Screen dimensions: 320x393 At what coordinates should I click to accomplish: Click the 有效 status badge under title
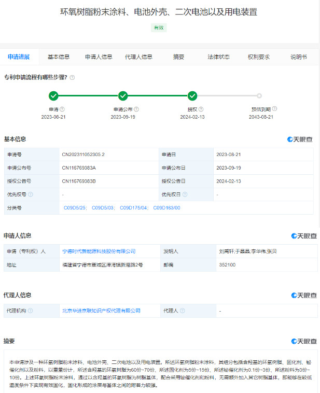[159, 28]
